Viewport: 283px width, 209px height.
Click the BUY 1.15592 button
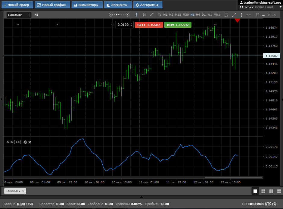coord(178,25)
